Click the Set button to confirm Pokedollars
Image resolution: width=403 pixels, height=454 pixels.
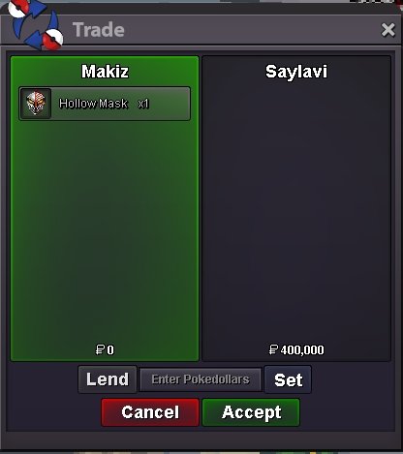pyautogui.click(x=288, y=379)
